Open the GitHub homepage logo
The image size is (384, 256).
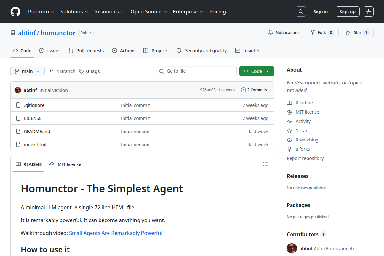coord(15,12)
